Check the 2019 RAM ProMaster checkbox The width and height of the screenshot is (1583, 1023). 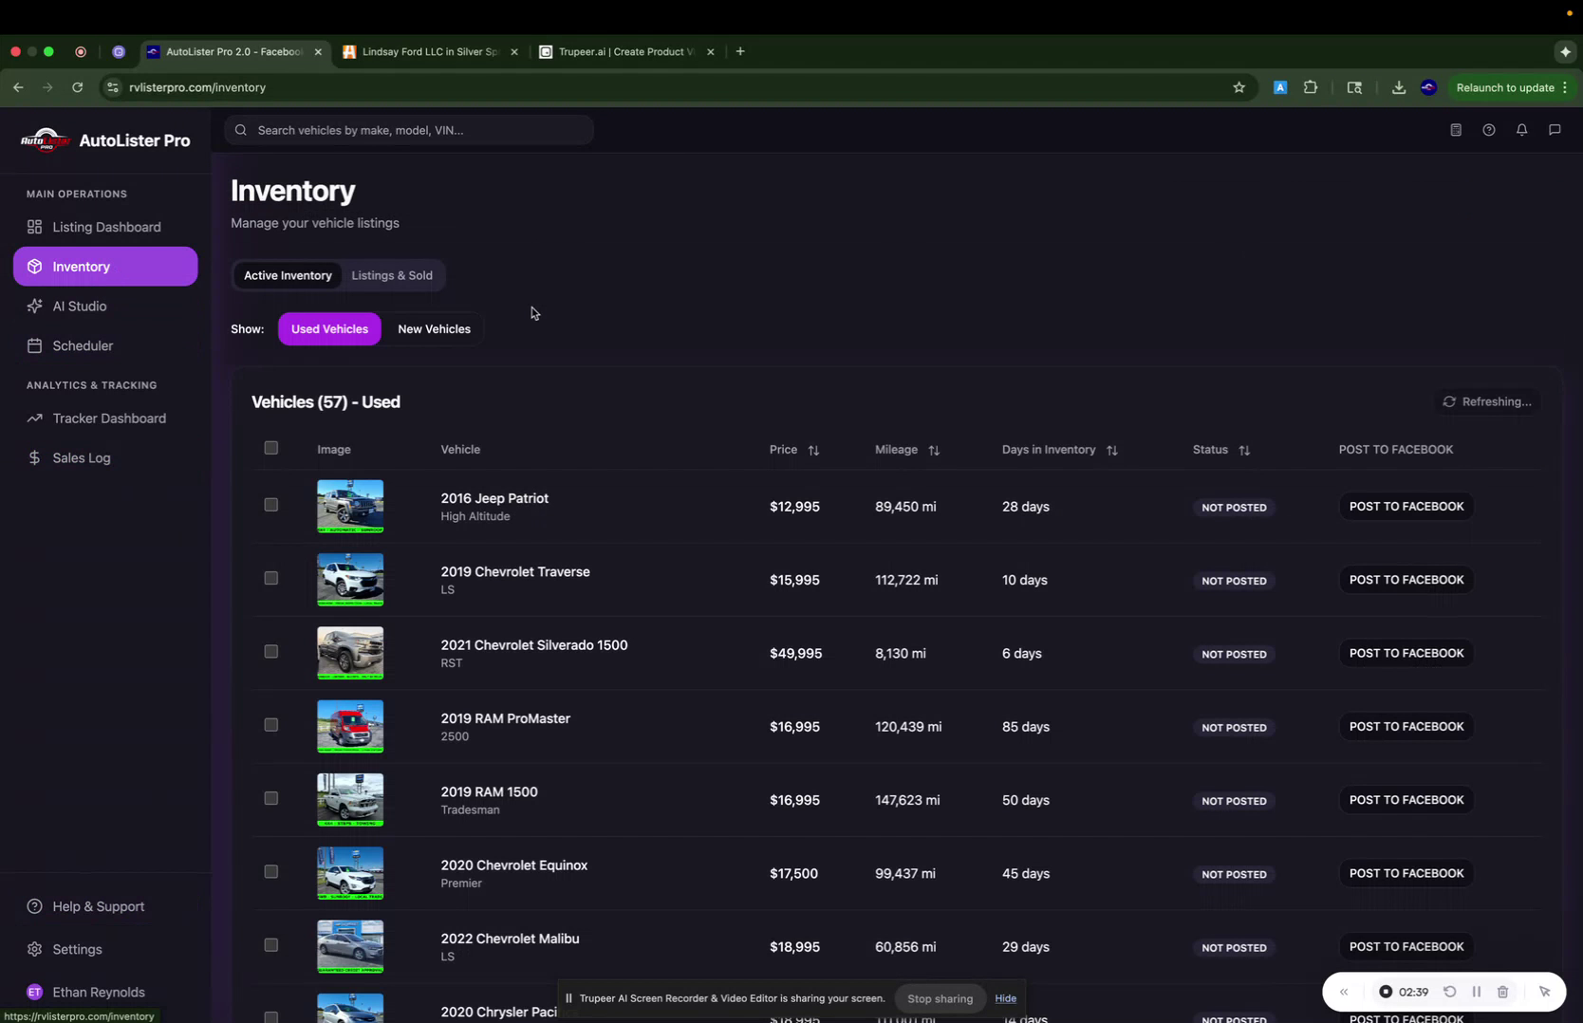270,724
